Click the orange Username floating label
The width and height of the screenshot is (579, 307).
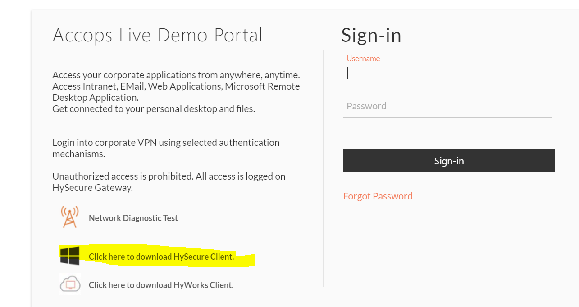pos(363,59)
